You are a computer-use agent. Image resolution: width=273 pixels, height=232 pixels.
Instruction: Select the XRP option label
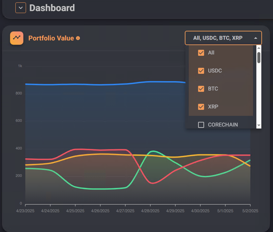pos(213,107)
